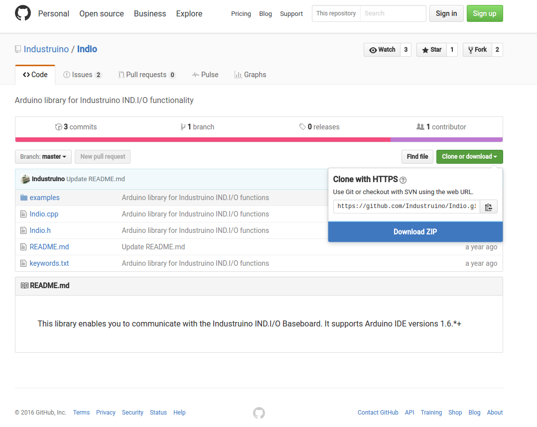This screenshot has width=537, height=427.
Task: Copy the clone URL with clipboard icon
Action: coord(488,207)
